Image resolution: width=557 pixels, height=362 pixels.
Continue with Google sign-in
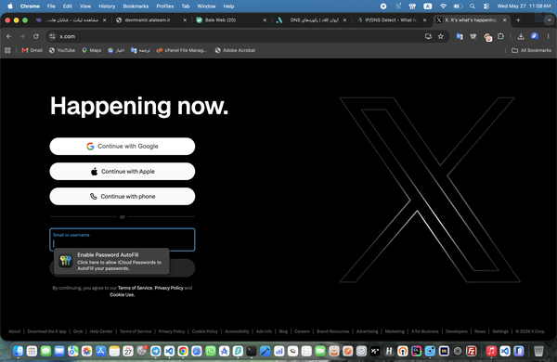pos(123,147)
